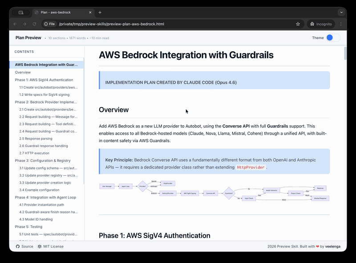
Task: Visit the veelenga author link
Action: point(332,247)
